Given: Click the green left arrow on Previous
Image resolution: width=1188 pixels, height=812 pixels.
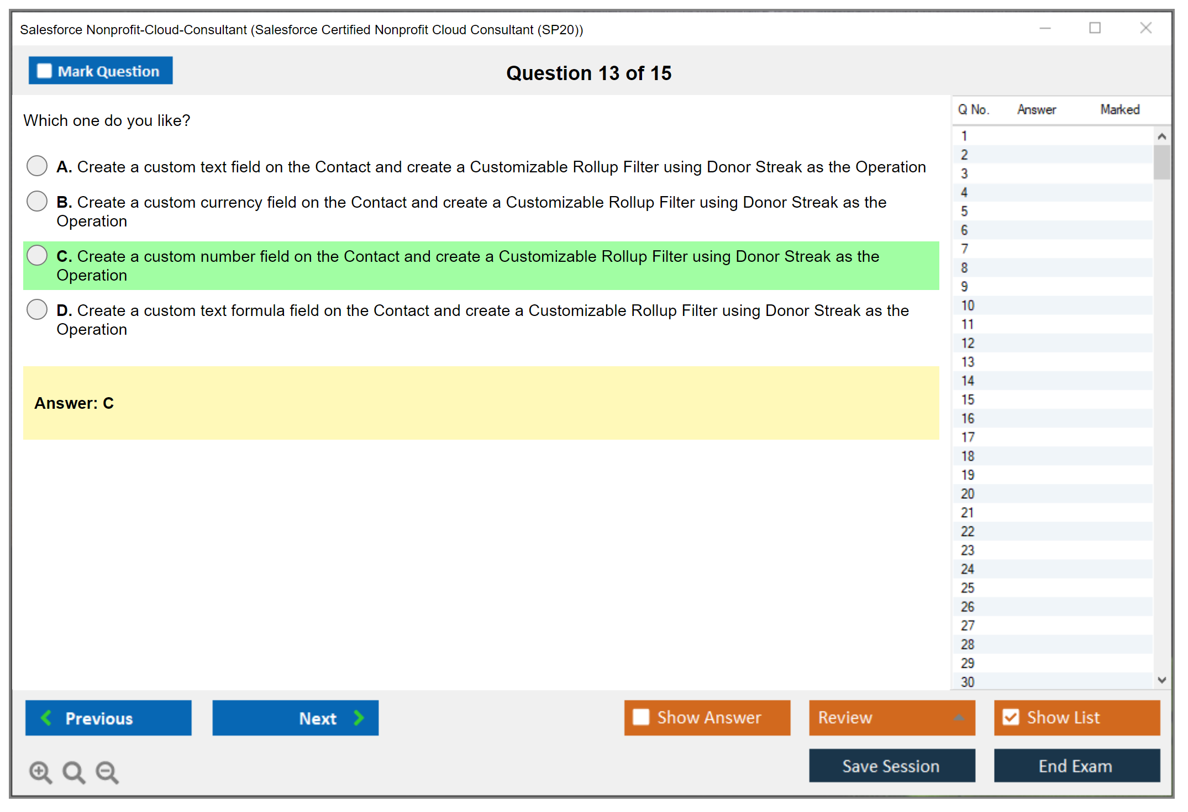Looking at the screenshot, I should tap(46, 718).
